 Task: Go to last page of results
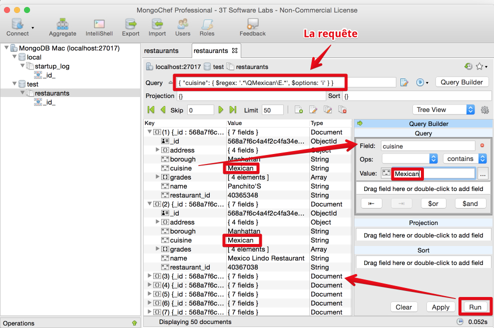233,110
